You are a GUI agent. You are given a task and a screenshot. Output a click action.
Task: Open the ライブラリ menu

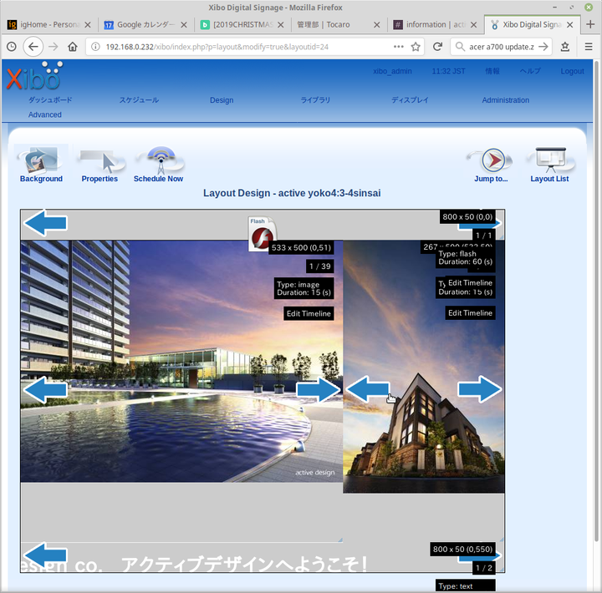coord(315,100)
